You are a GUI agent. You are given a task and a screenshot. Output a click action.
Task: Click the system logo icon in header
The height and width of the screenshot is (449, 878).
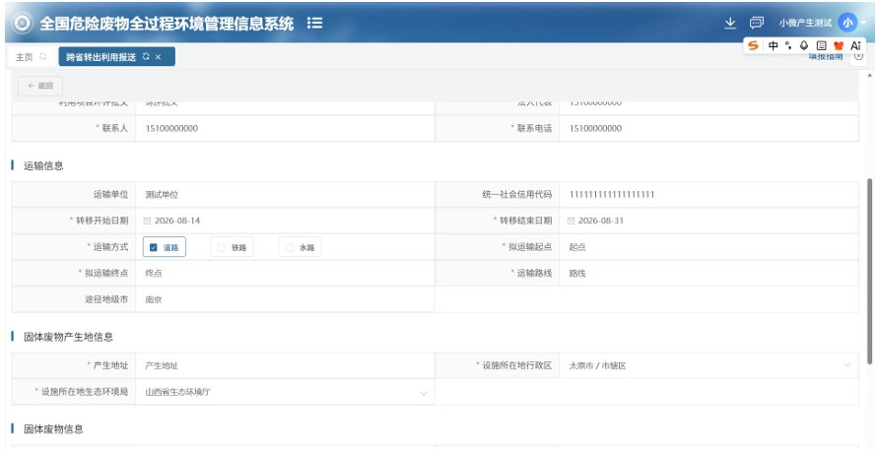click(x=23, y=23)
